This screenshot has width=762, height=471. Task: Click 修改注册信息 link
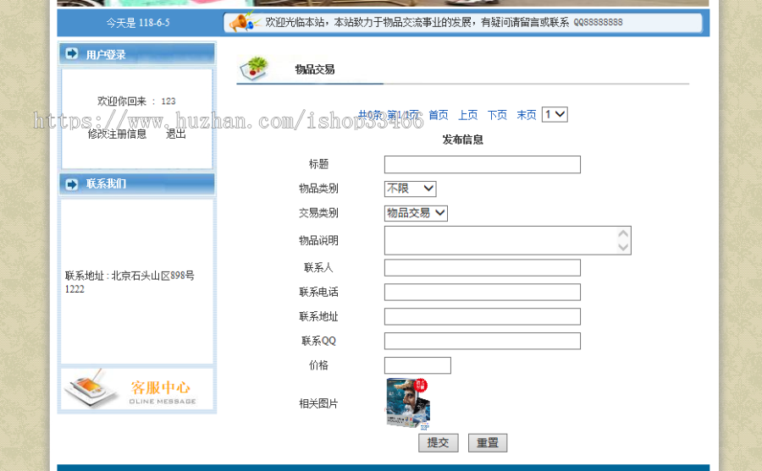tap(117, 134)
